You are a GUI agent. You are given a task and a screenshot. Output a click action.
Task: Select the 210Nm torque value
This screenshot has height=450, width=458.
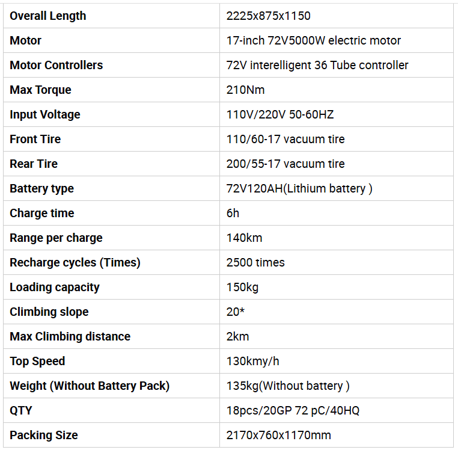click(245, 90)
